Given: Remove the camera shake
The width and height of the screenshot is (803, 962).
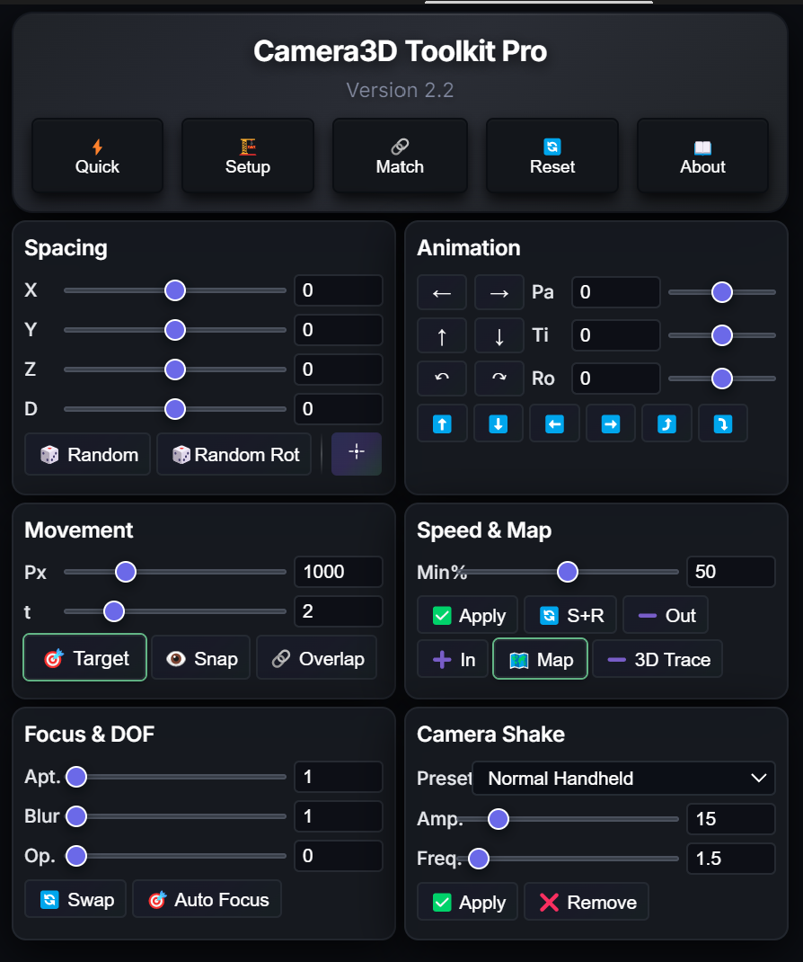Looking at the screenshot, I should coord(587,902).
